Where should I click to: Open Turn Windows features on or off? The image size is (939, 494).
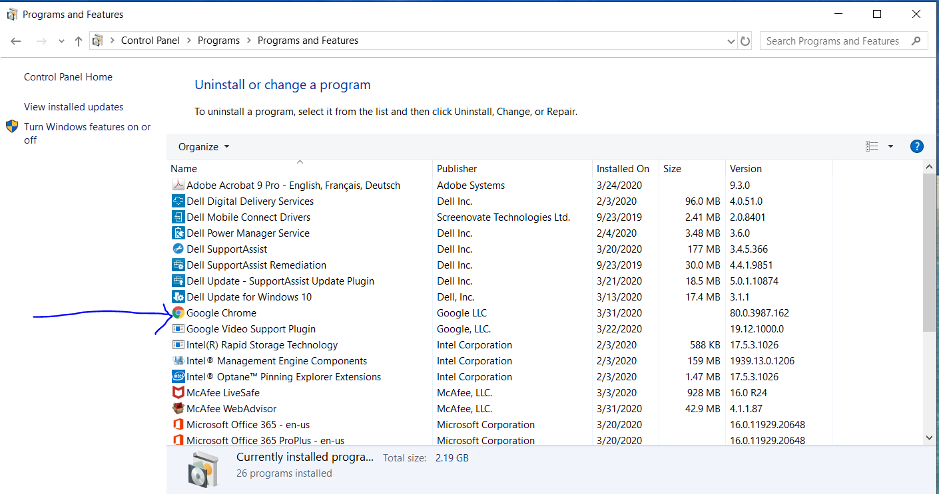87,134
